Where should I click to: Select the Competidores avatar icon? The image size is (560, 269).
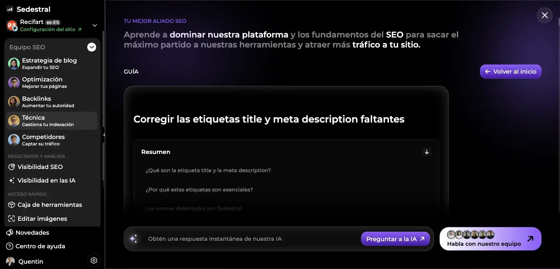(x=14, y=140)
